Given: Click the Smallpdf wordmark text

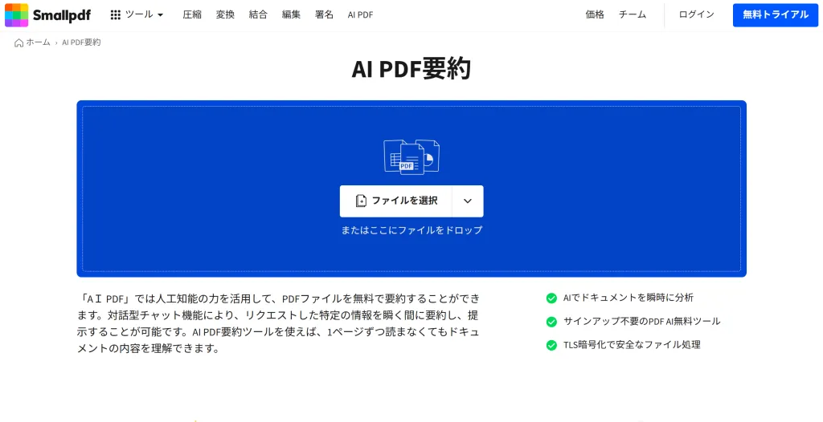Looking at the screenshot, I should pos(61,16).
